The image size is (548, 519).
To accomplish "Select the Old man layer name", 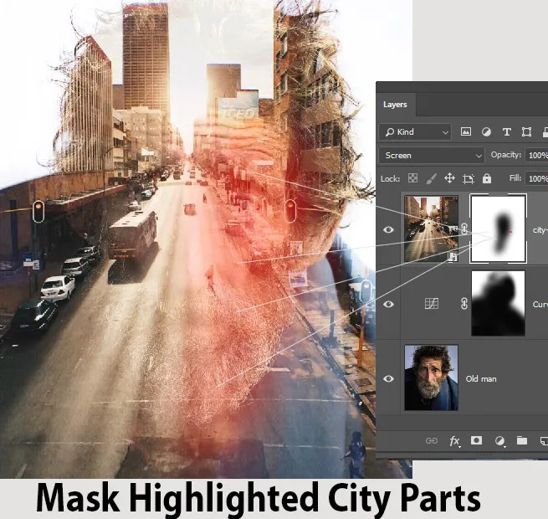I will (481, 378).
